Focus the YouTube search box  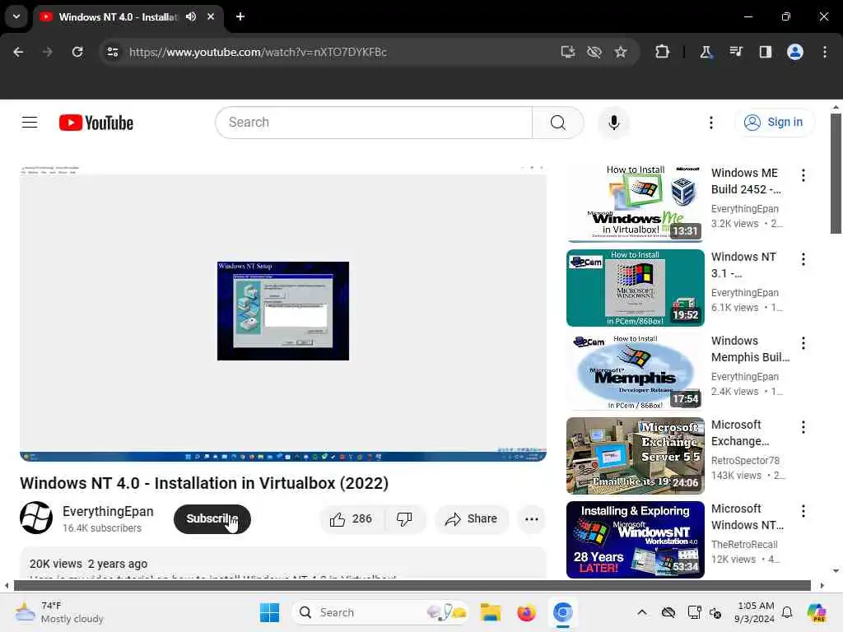point(374,123)
